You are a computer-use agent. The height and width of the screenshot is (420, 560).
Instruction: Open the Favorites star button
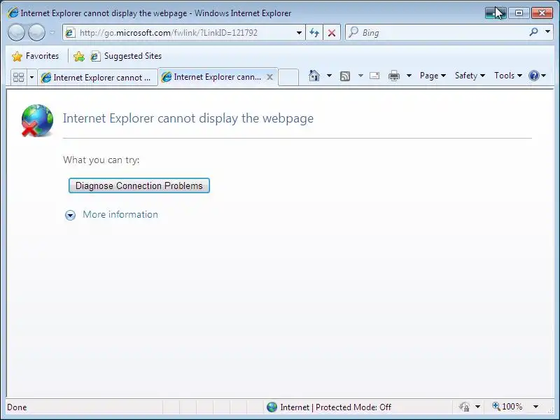pyautogui.click(x=36, y=56)
